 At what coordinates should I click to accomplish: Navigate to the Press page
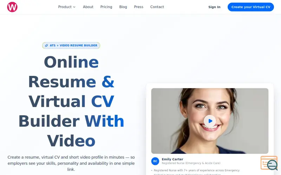point(139,7)
